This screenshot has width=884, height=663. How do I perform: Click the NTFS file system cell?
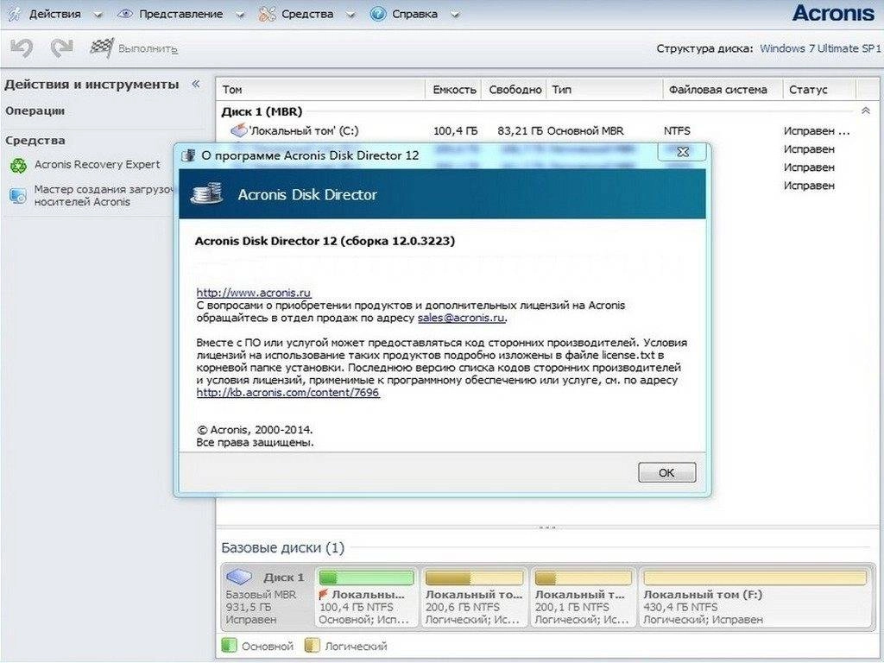(x=677, y=131)
